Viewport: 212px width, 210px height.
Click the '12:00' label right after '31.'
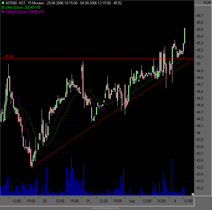click(104, 201)
